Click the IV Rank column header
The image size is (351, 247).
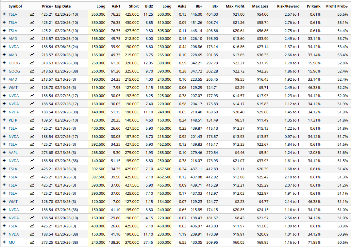[313, 6]
